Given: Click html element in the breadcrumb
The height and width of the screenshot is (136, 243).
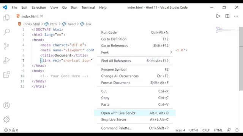Looking at the screenshot, I should coord(54,24).
